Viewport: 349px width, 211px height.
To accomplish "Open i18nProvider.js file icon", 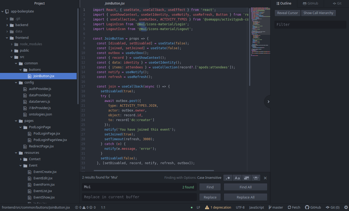I will click(25, 108).
